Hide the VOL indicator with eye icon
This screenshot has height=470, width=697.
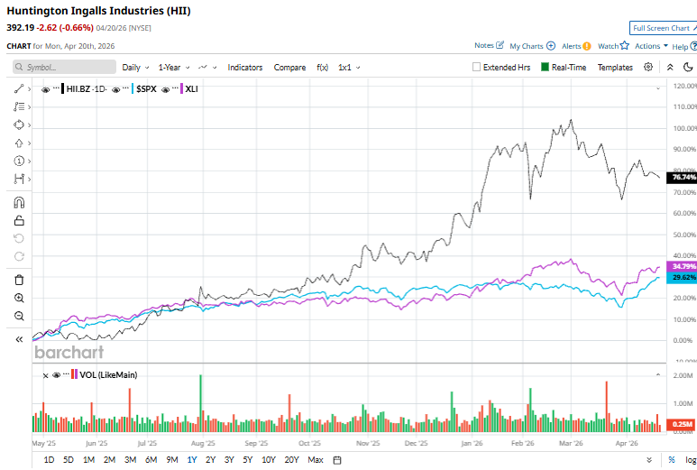[56, 375]
